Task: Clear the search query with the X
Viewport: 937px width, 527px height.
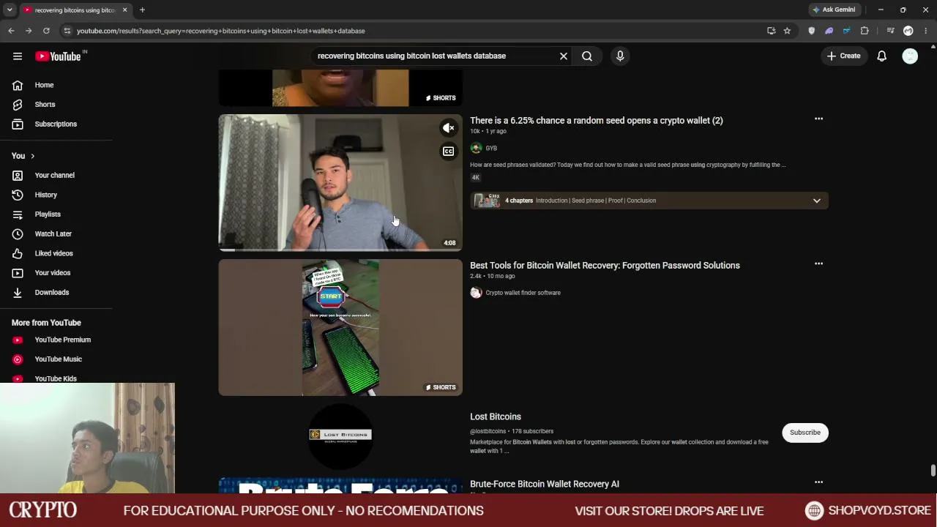Action: (564, 56)
